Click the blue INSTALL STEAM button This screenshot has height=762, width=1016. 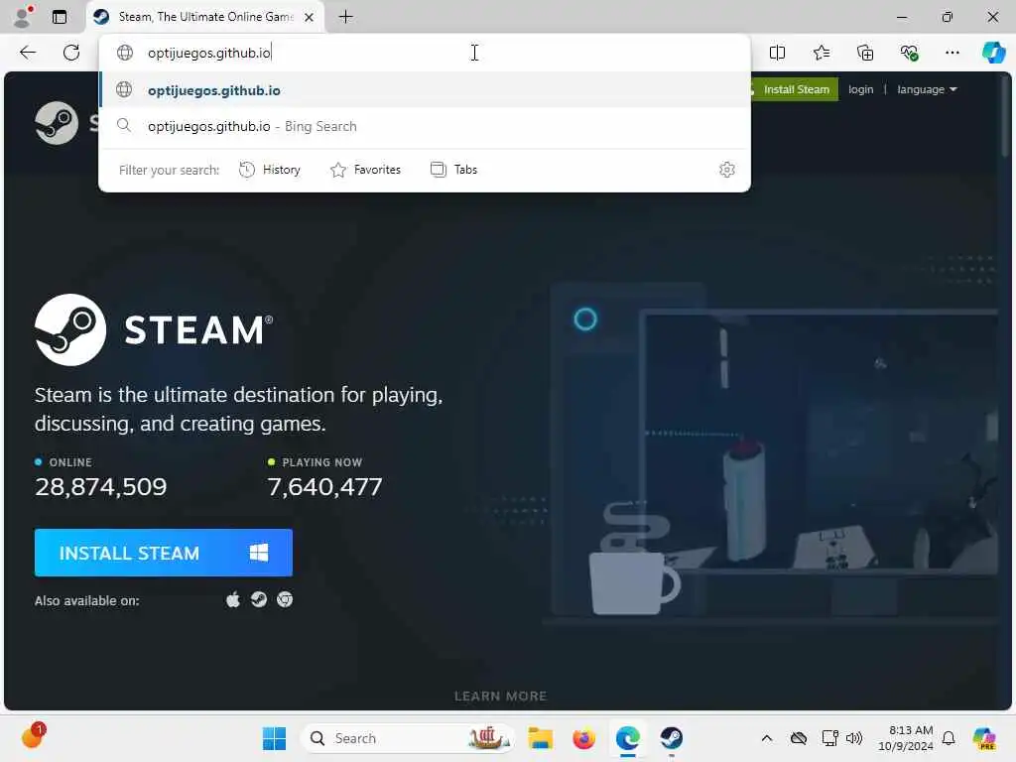[x=164, y=553]
